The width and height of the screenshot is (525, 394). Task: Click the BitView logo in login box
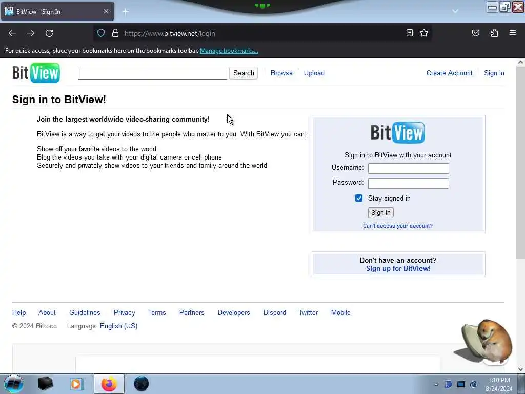[398, 132]
